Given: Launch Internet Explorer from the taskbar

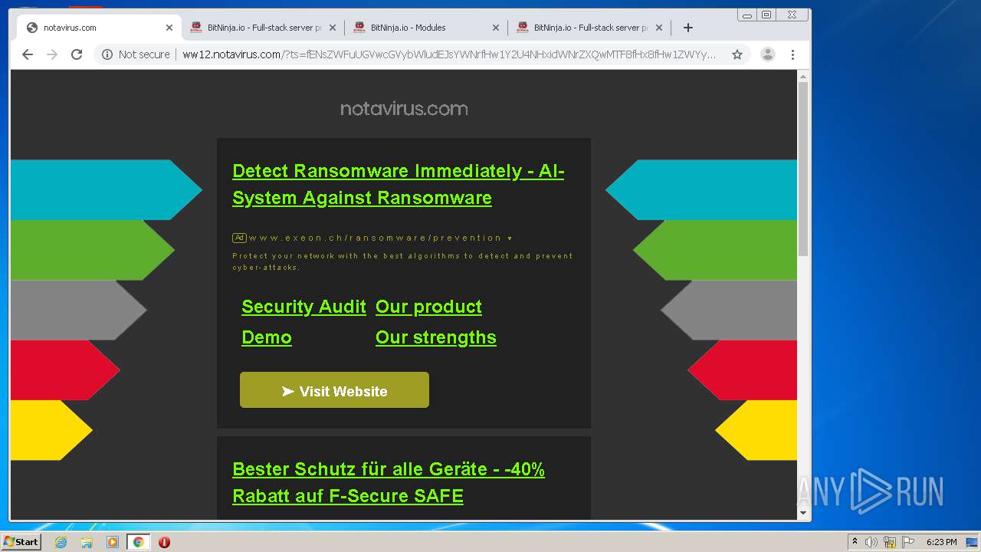Looking at the screenshot, I should (x=61, y=542).
